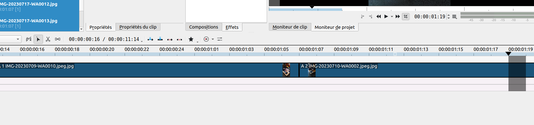534x125 pixels.
Task: Switch to the Effets tab
Action: pos(232,27)
